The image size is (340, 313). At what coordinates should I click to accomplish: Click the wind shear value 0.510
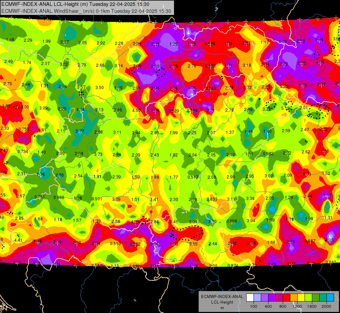pyautogui.click(x=116, y=243)
